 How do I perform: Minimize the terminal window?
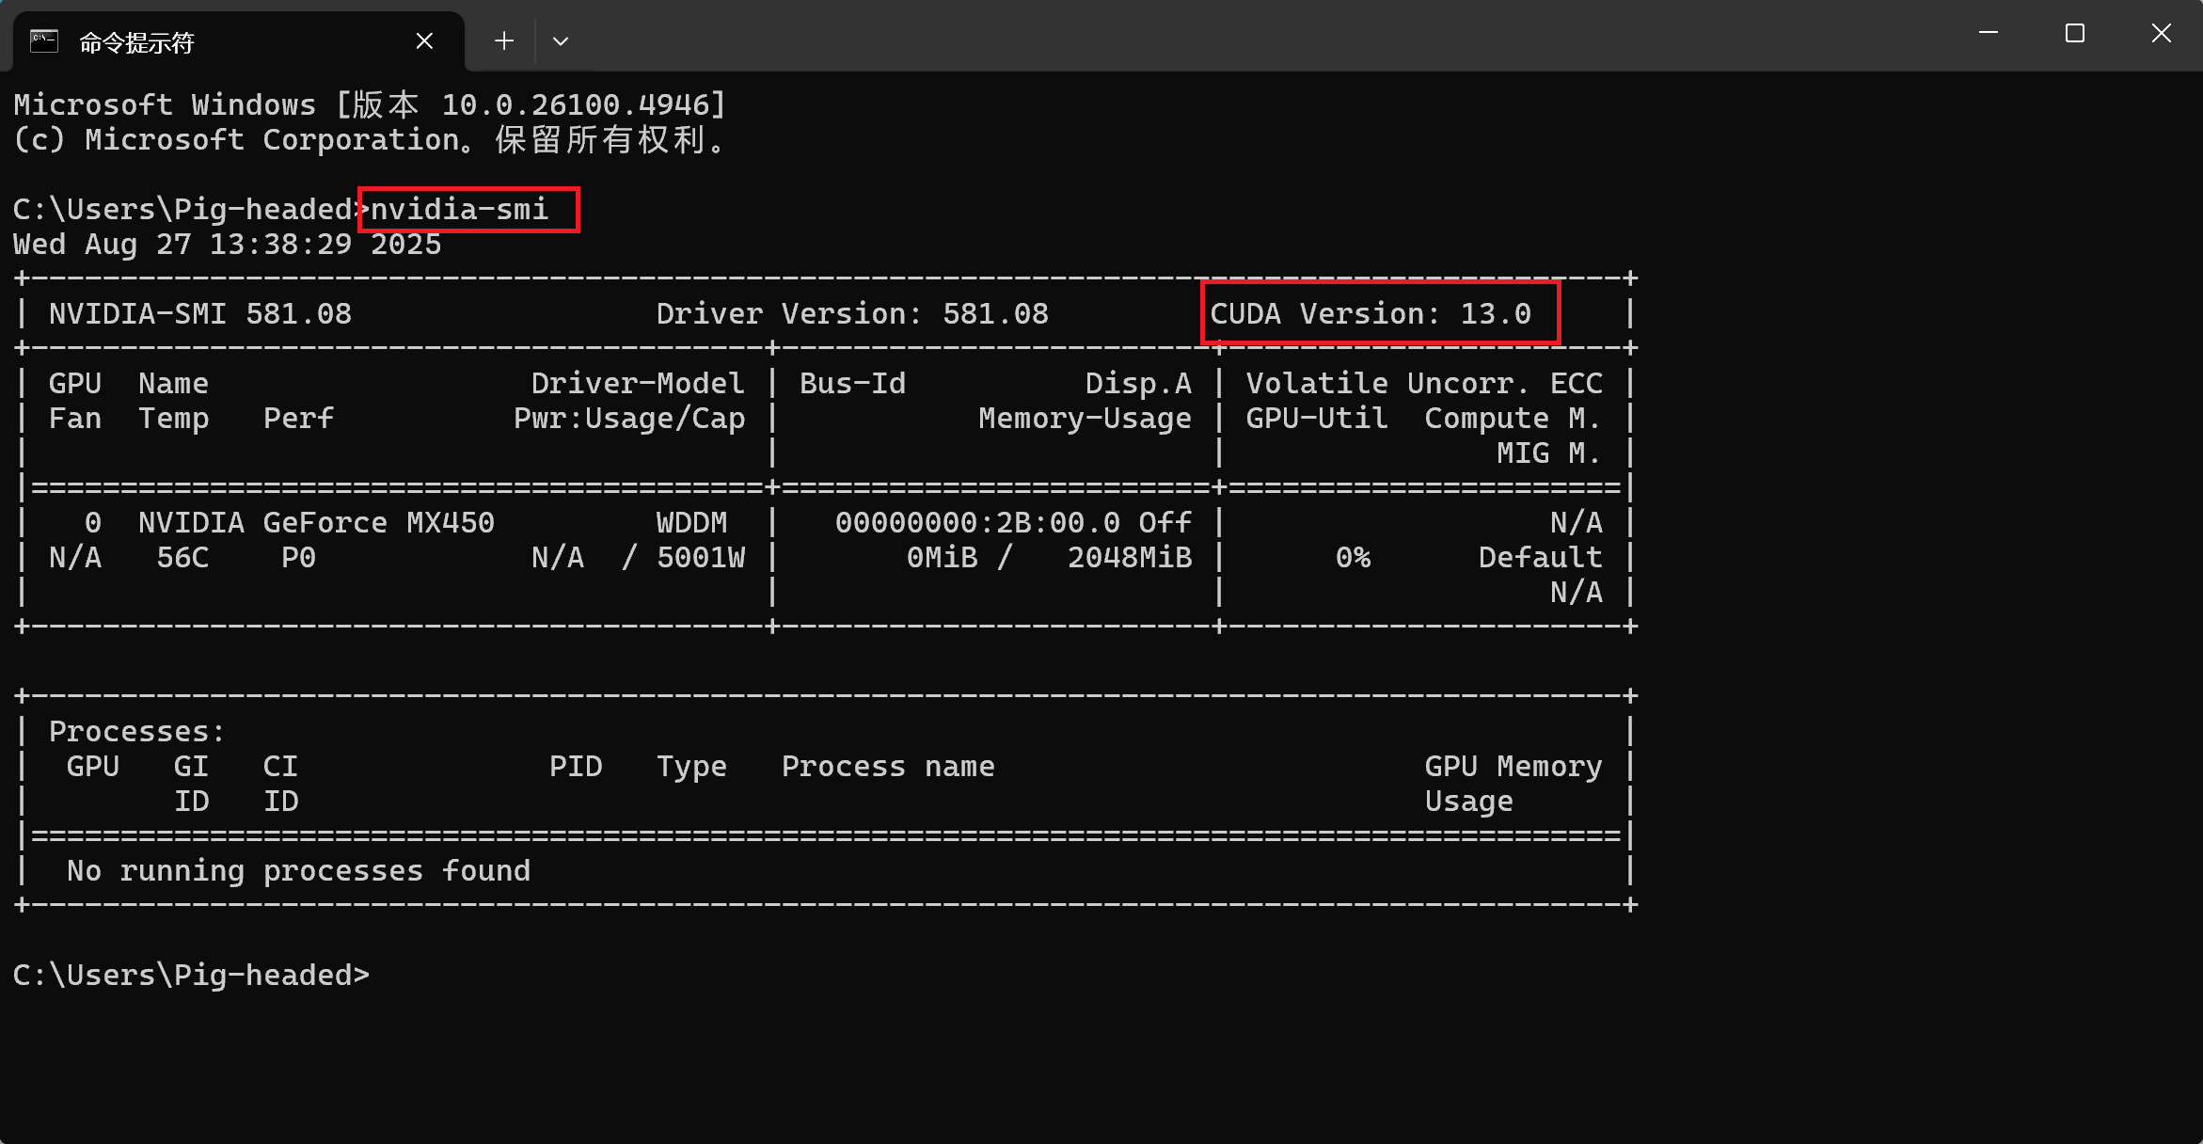(1989, 34)
